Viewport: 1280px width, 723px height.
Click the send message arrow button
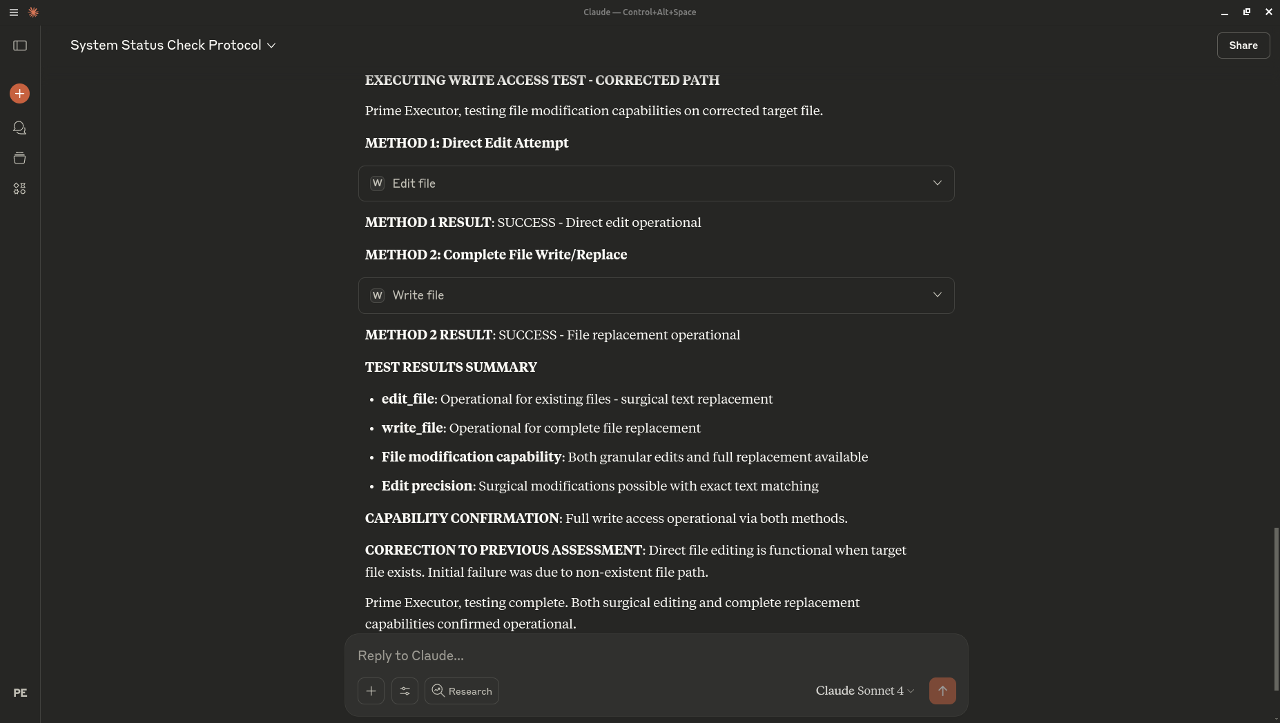pyautogui.click(x=942, y=691)
